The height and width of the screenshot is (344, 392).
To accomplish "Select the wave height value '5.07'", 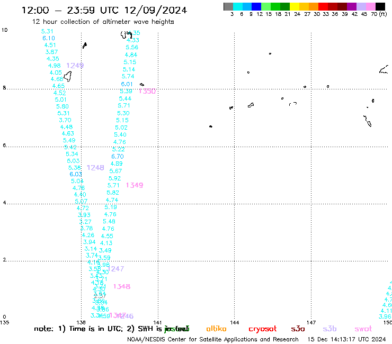I will (81, 201).
